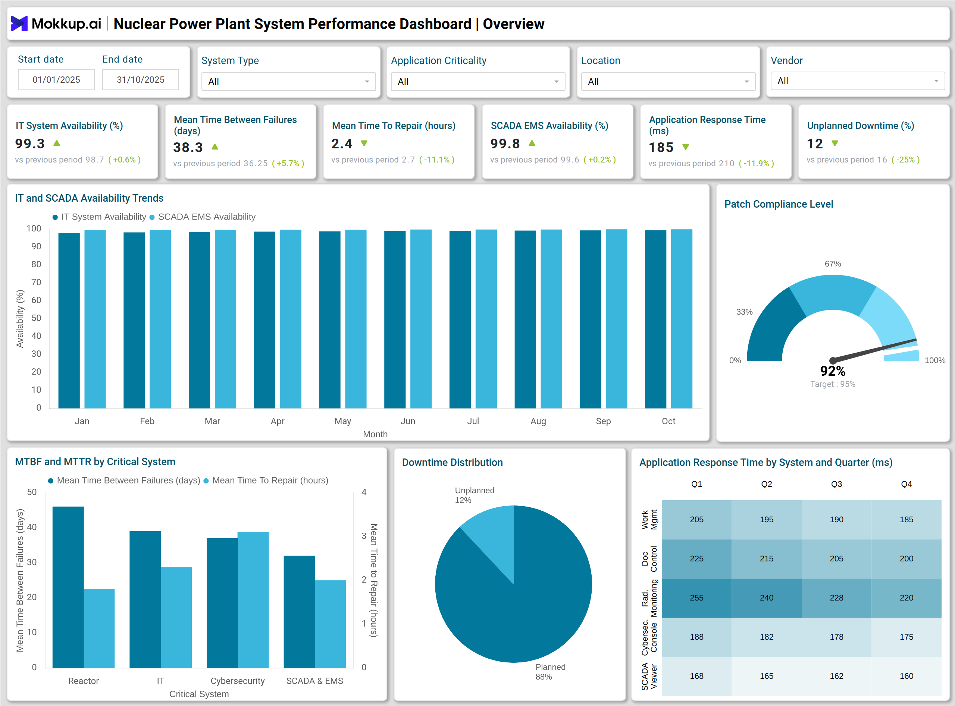Click the Application Response Time down arrow
This screenshot has width=955, height=706.
[686, 147]
